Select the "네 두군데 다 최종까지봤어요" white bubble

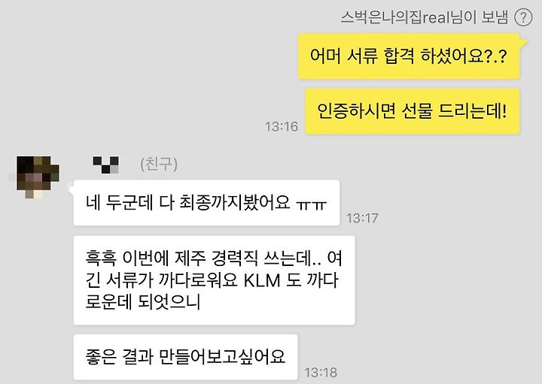tap(206, 203)
